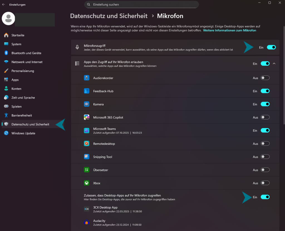
Task: Disable Mikrofonzugriff toggle
Action: 271,47
